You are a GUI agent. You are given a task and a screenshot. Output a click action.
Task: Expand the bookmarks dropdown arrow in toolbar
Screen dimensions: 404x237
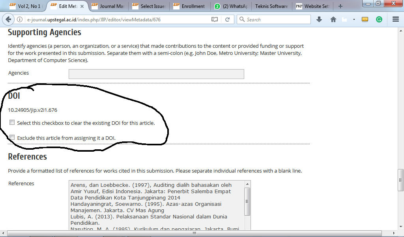pyautogui.click(x=354, y=19)
